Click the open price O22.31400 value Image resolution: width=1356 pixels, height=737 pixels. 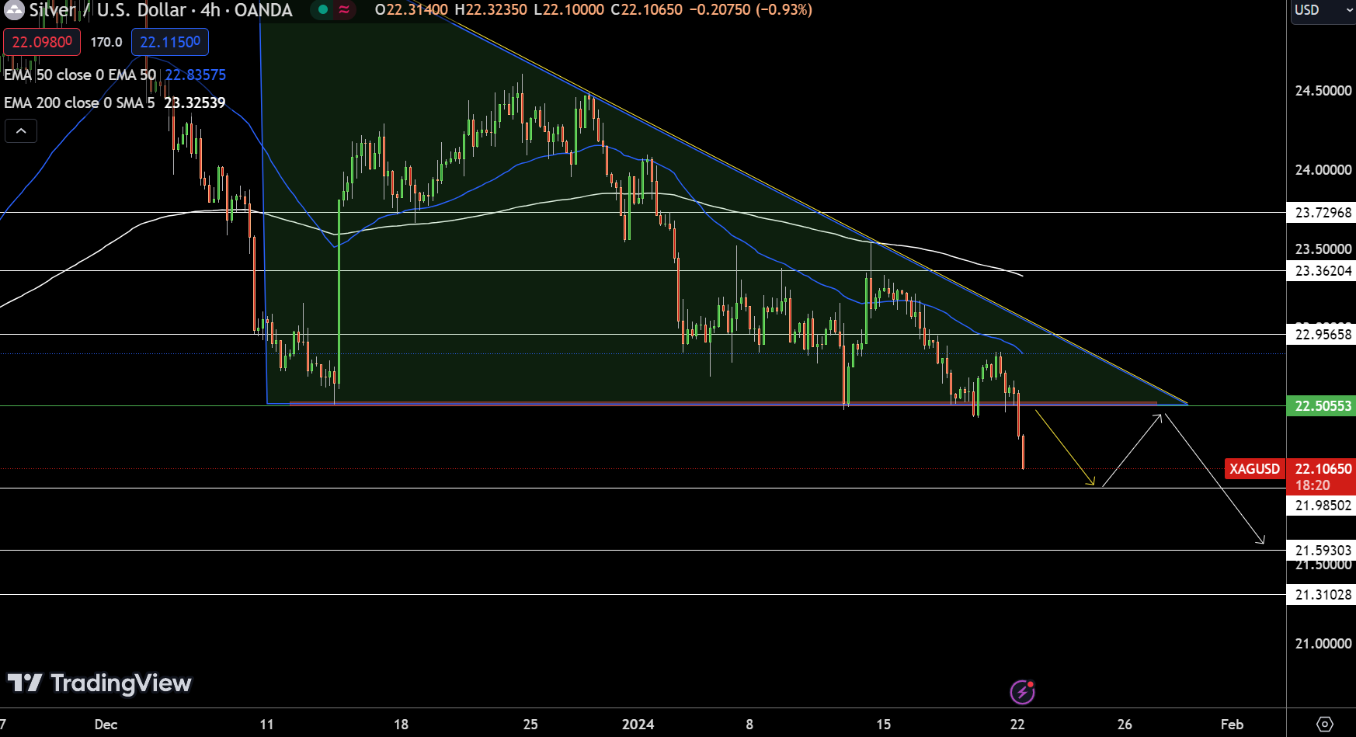412,10
